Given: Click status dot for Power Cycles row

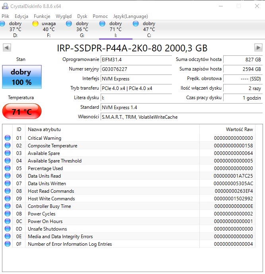Looking at the screenshot, I should [x=8, y=213].
